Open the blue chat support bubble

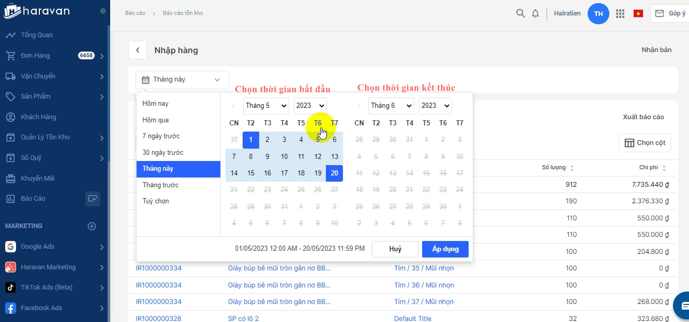(684, 305)
